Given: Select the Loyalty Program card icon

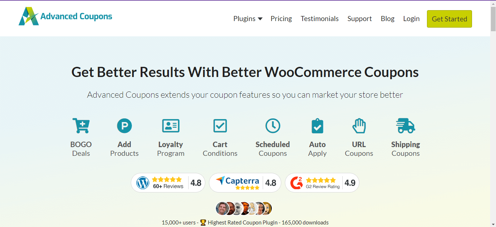Looking at the screenshot, I should pos(170,126).
